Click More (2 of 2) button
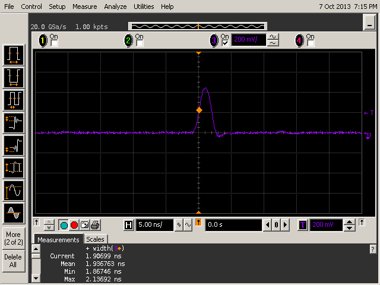 point(13,238)
